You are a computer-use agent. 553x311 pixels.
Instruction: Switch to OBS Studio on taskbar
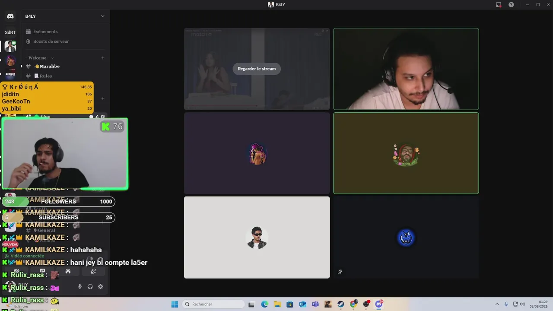pyautogui.click(x=366, y=304)
